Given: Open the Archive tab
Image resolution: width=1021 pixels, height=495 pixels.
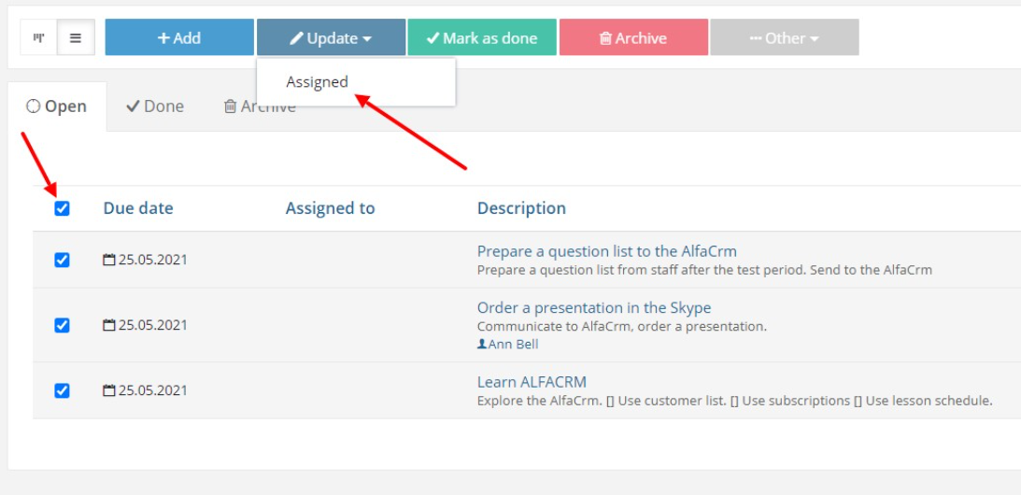Looking at the screenshot, I should click(x=260, y=106).
